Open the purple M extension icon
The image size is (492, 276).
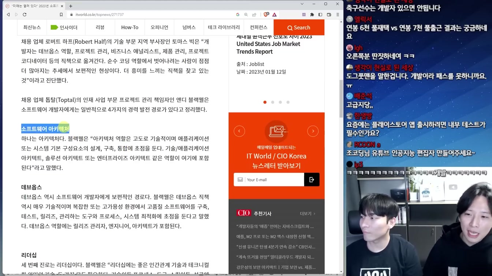click(x=304, y=15)
